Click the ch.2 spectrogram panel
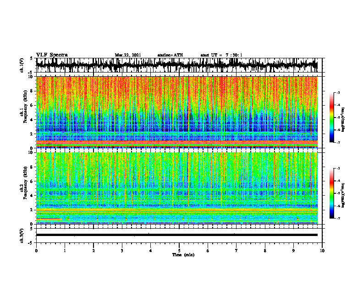 click(x=176, y=188)
